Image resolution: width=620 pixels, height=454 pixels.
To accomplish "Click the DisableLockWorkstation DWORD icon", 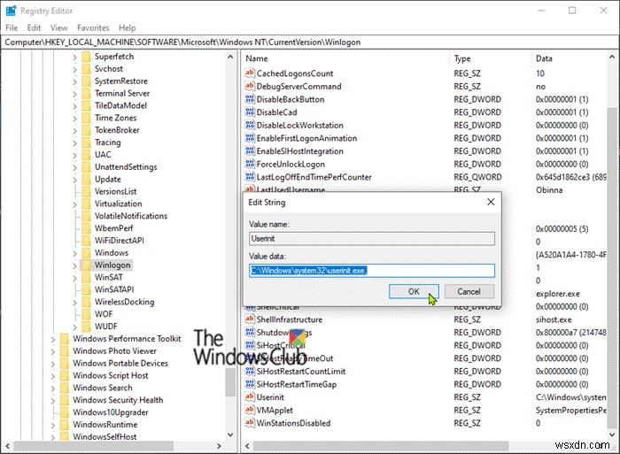I will (250, 126).
